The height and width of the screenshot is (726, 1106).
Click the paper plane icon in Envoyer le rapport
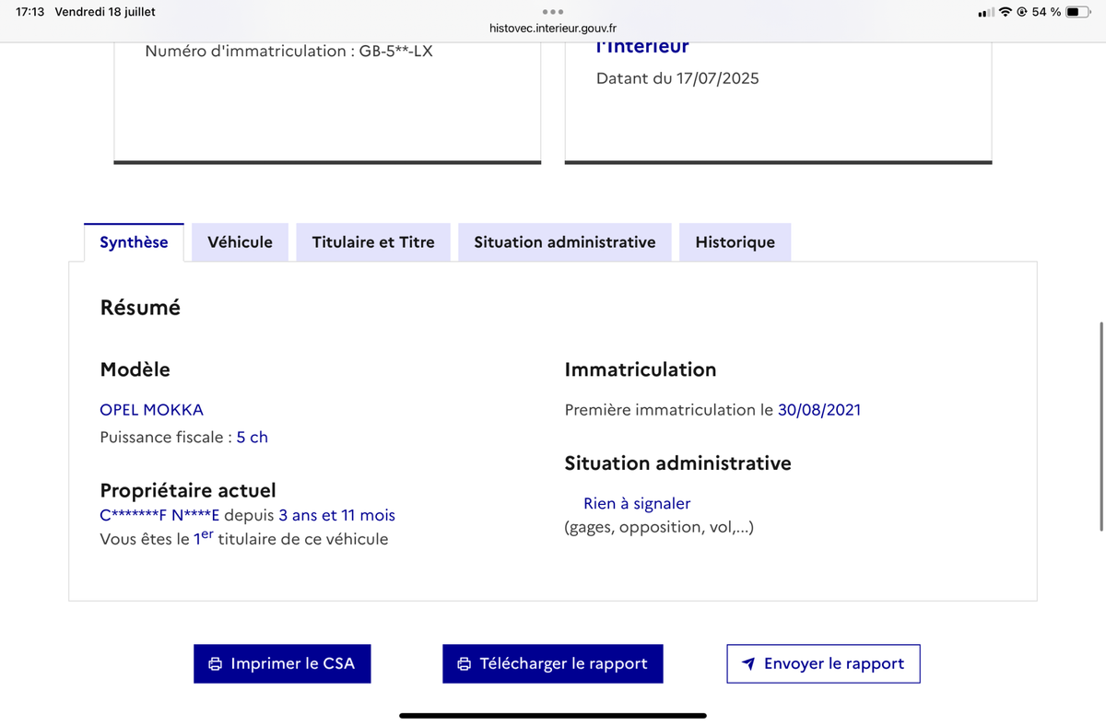pyautogui.click(x=749, y=664)
